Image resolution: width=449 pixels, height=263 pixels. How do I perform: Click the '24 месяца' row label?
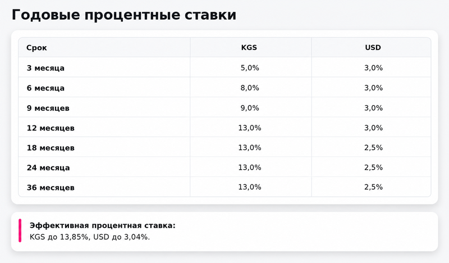pos(48,167)
